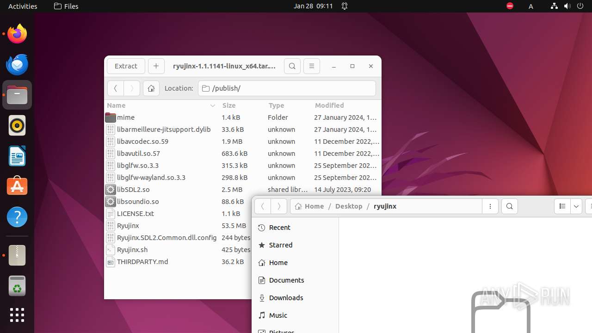Open Starred in Files sidebar
Viewport: 592px width, 333px height.
click(295, 245)
